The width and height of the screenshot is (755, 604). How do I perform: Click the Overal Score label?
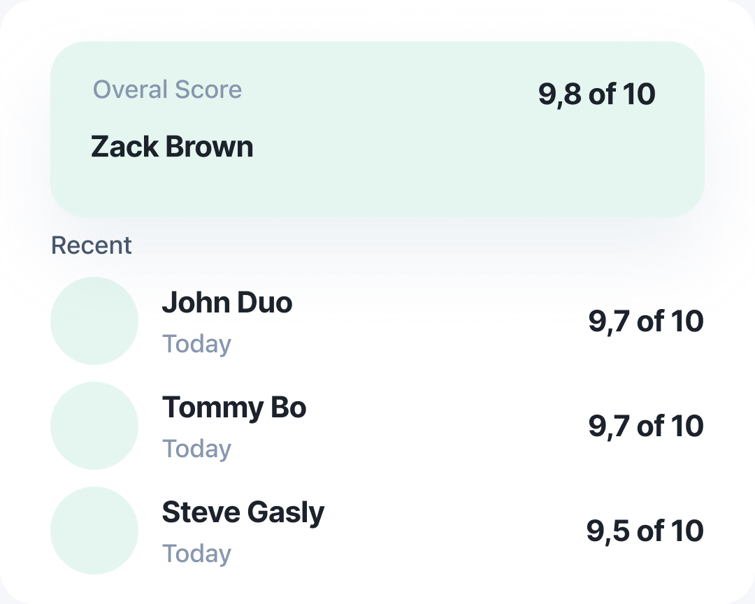pyautogui.click(x=167, y=89)
